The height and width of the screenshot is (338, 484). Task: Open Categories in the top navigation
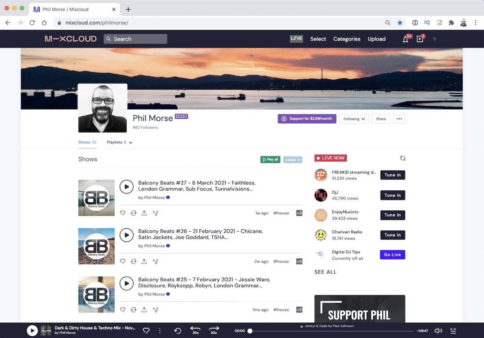pyautogui.click(x=347, y=39)
